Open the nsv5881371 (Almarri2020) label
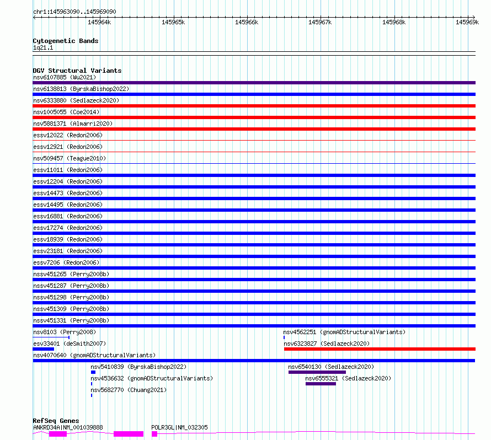The height and width of the screenshot is (440, 491). pyautogui.click(x=73, y=124)
